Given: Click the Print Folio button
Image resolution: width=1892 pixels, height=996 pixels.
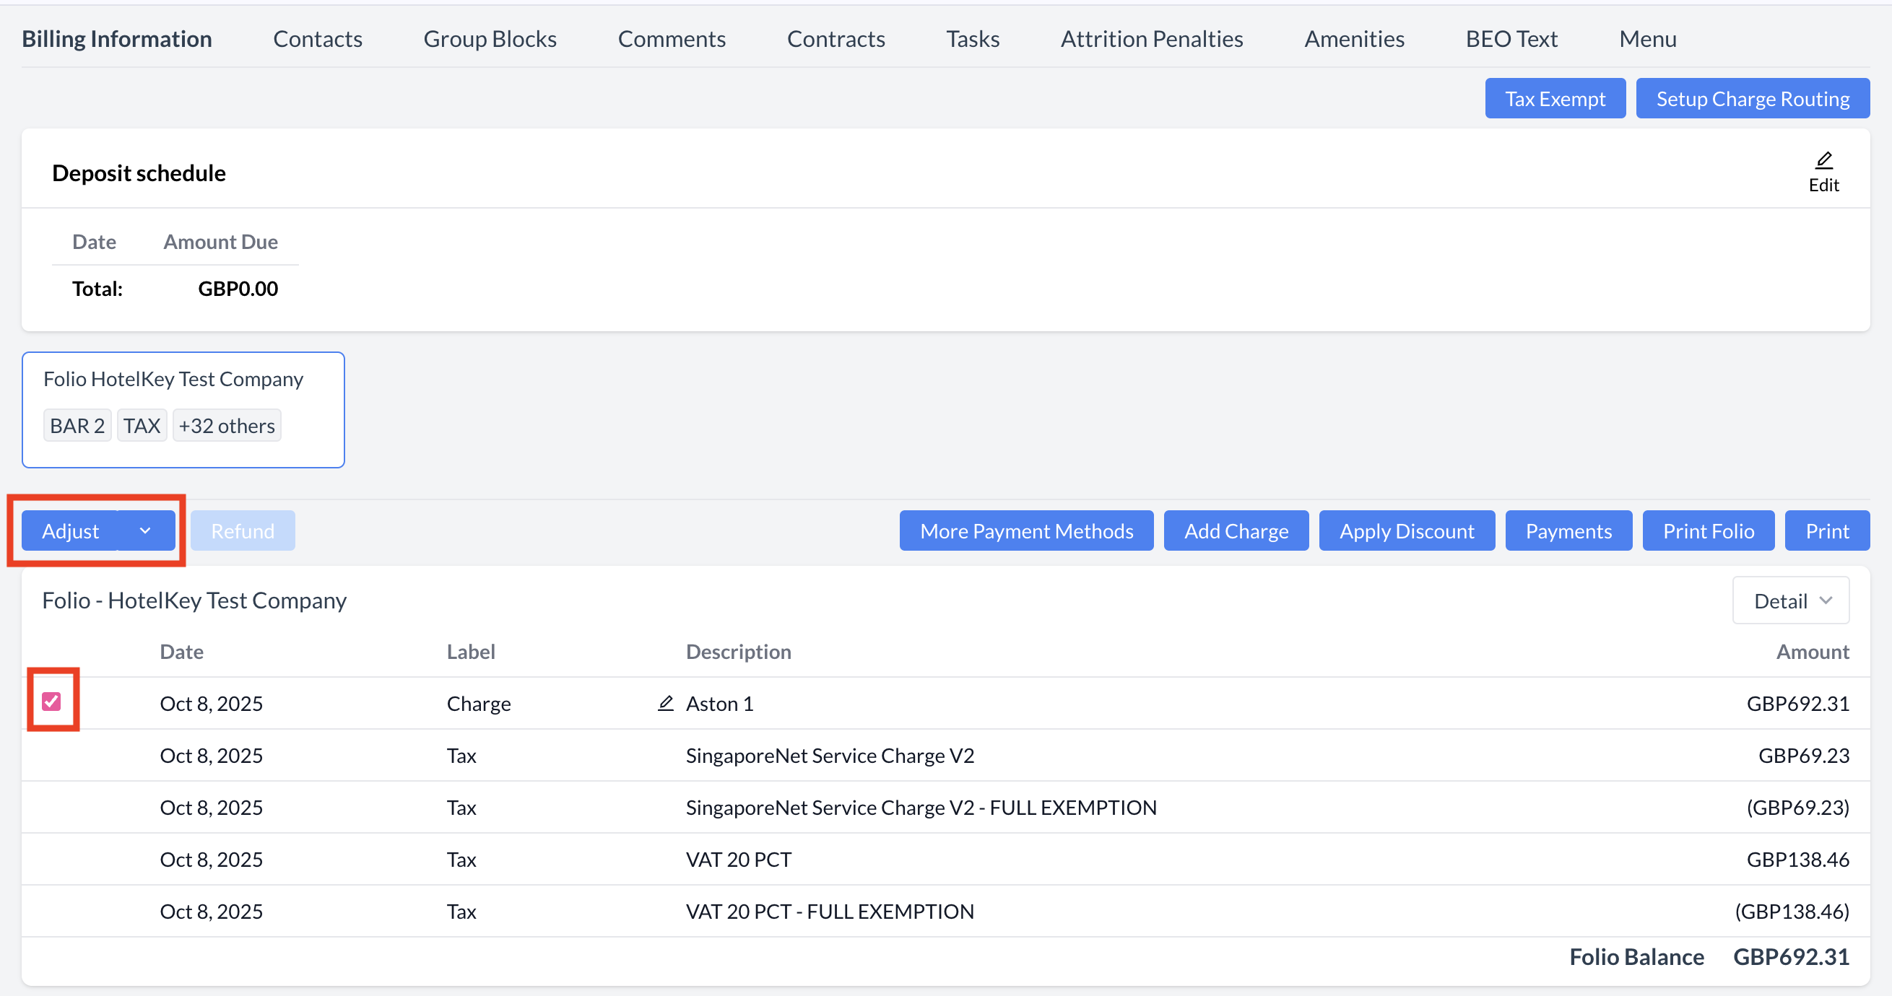Looking at the screenshot, I should coord(1708,530).
